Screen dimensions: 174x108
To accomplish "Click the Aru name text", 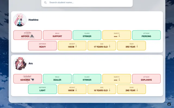I will point(31,63).
